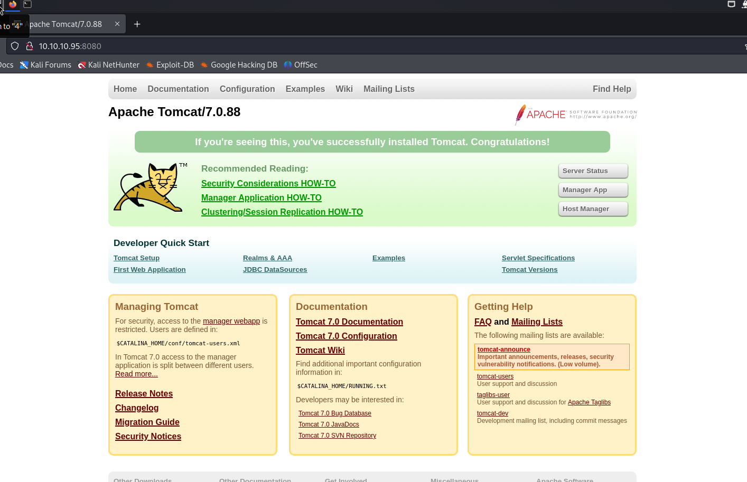Open the OffSec bookmark

click(301, 65)
